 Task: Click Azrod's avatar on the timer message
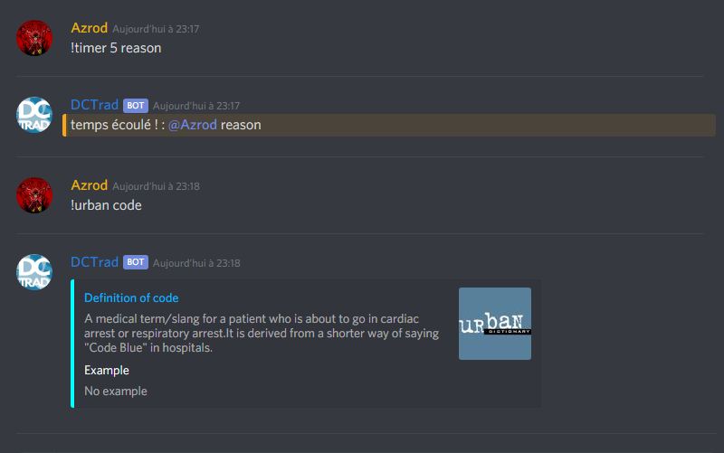(34, 38)
